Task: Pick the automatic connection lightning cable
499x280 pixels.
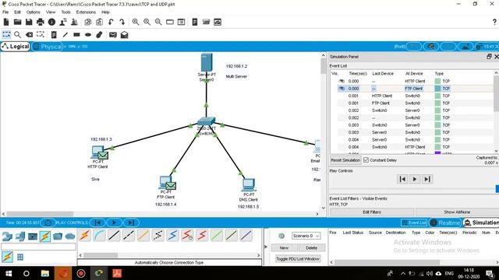Action: pyautogui.click(x=85, y=236)
